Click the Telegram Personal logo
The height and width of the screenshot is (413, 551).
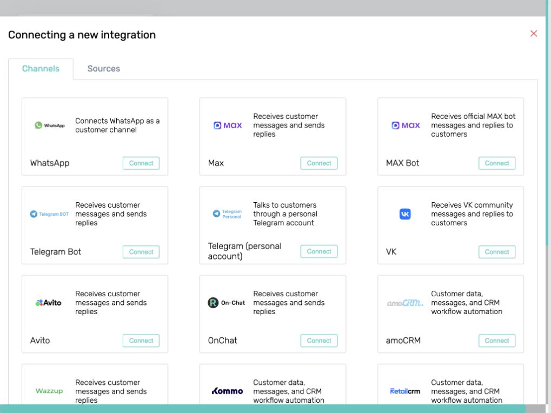(x=227, y=214)
